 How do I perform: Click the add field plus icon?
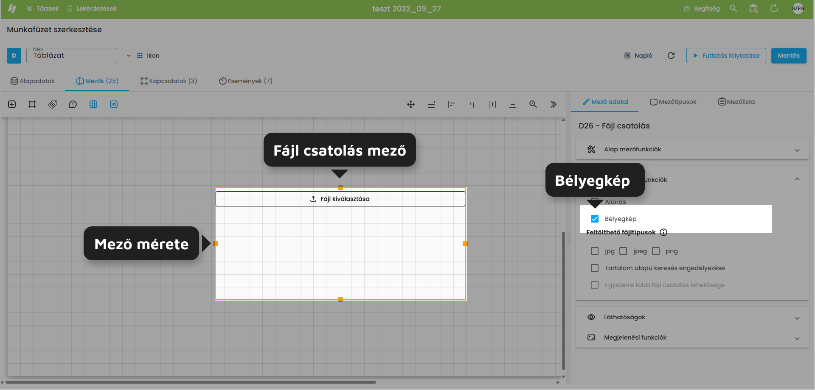12,104
